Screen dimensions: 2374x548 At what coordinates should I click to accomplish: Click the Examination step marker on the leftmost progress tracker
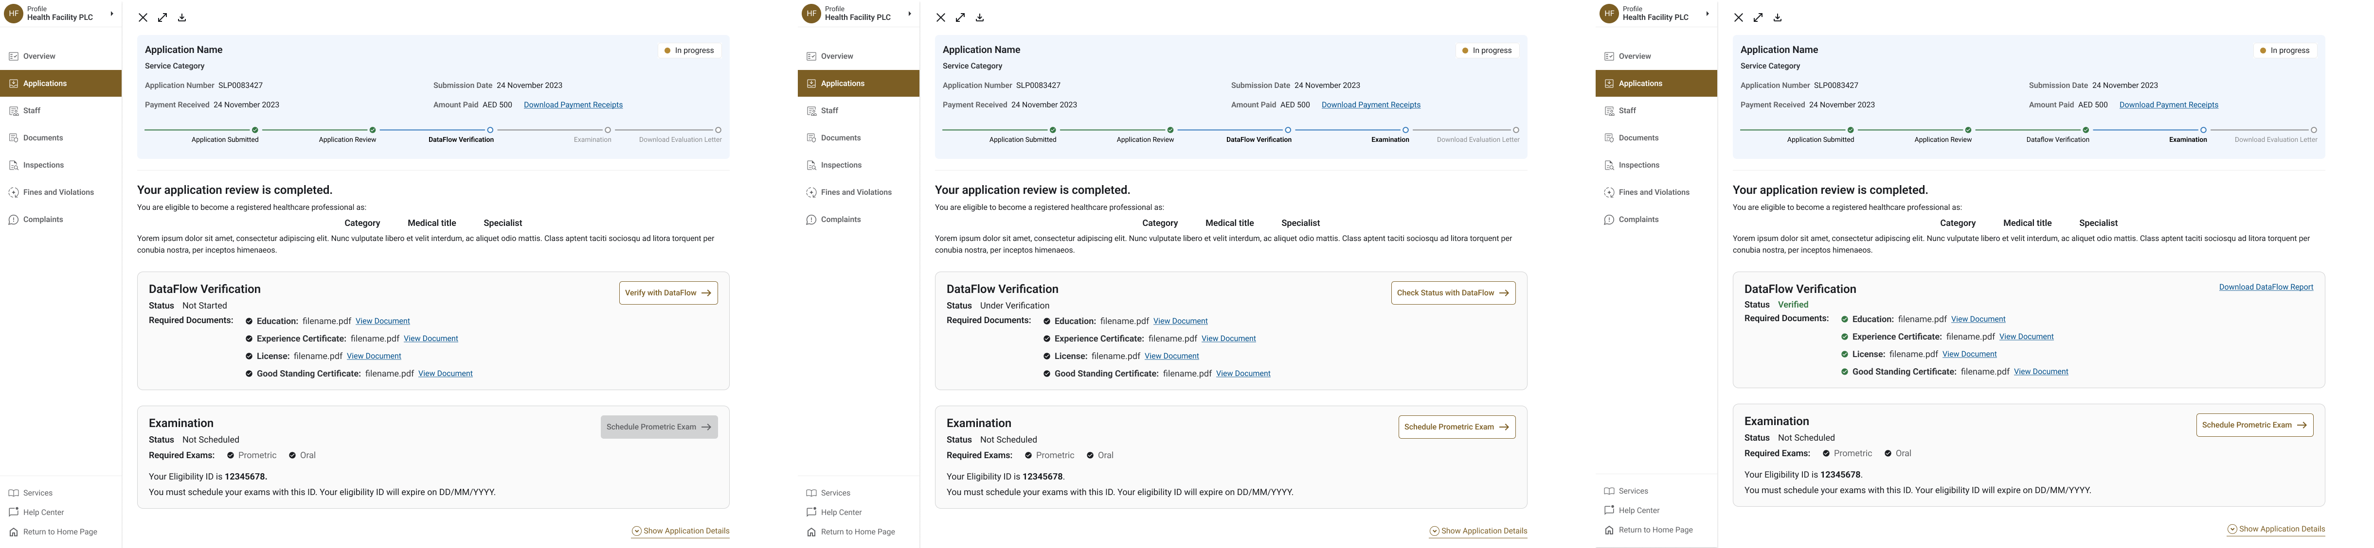[x=607, y=130]
